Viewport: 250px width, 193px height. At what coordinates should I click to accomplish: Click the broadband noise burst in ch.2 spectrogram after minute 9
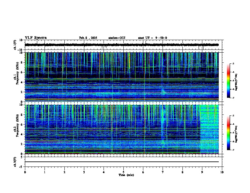209,129
